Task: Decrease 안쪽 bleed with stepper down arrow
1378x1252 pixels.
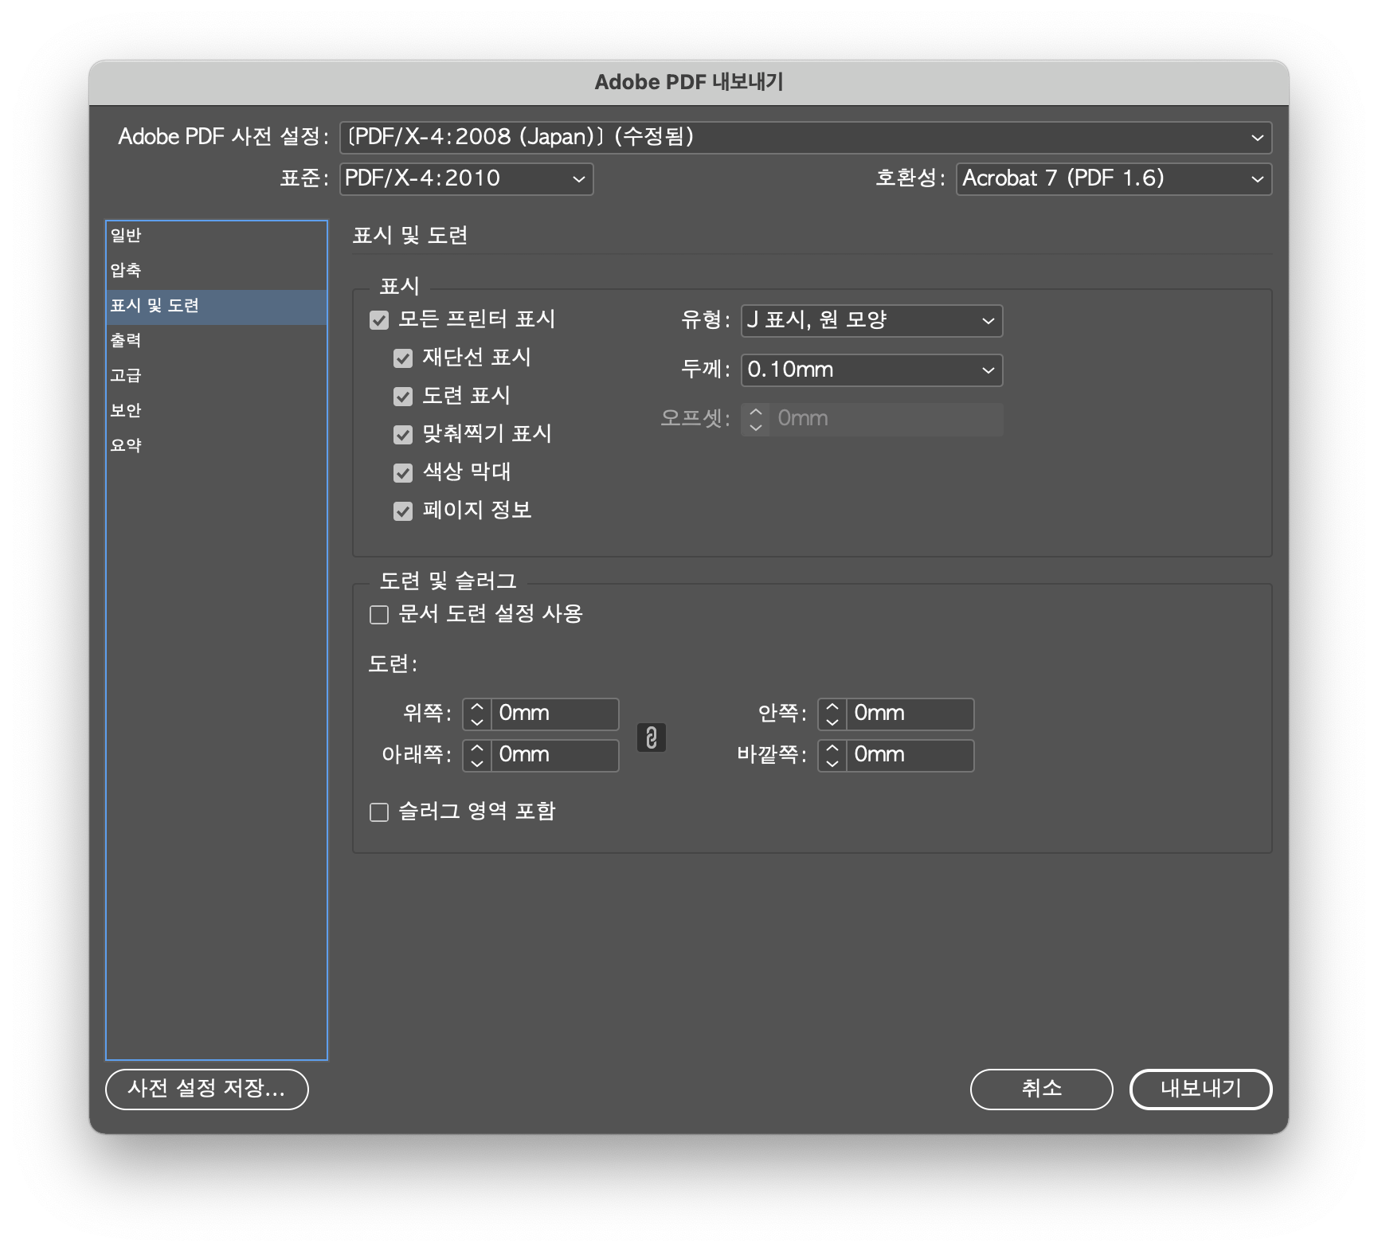Action: (x=832, y=722)
